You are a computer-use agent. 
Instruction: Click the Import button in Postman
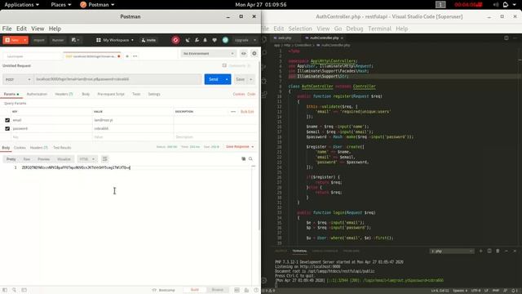coord(39,40)
